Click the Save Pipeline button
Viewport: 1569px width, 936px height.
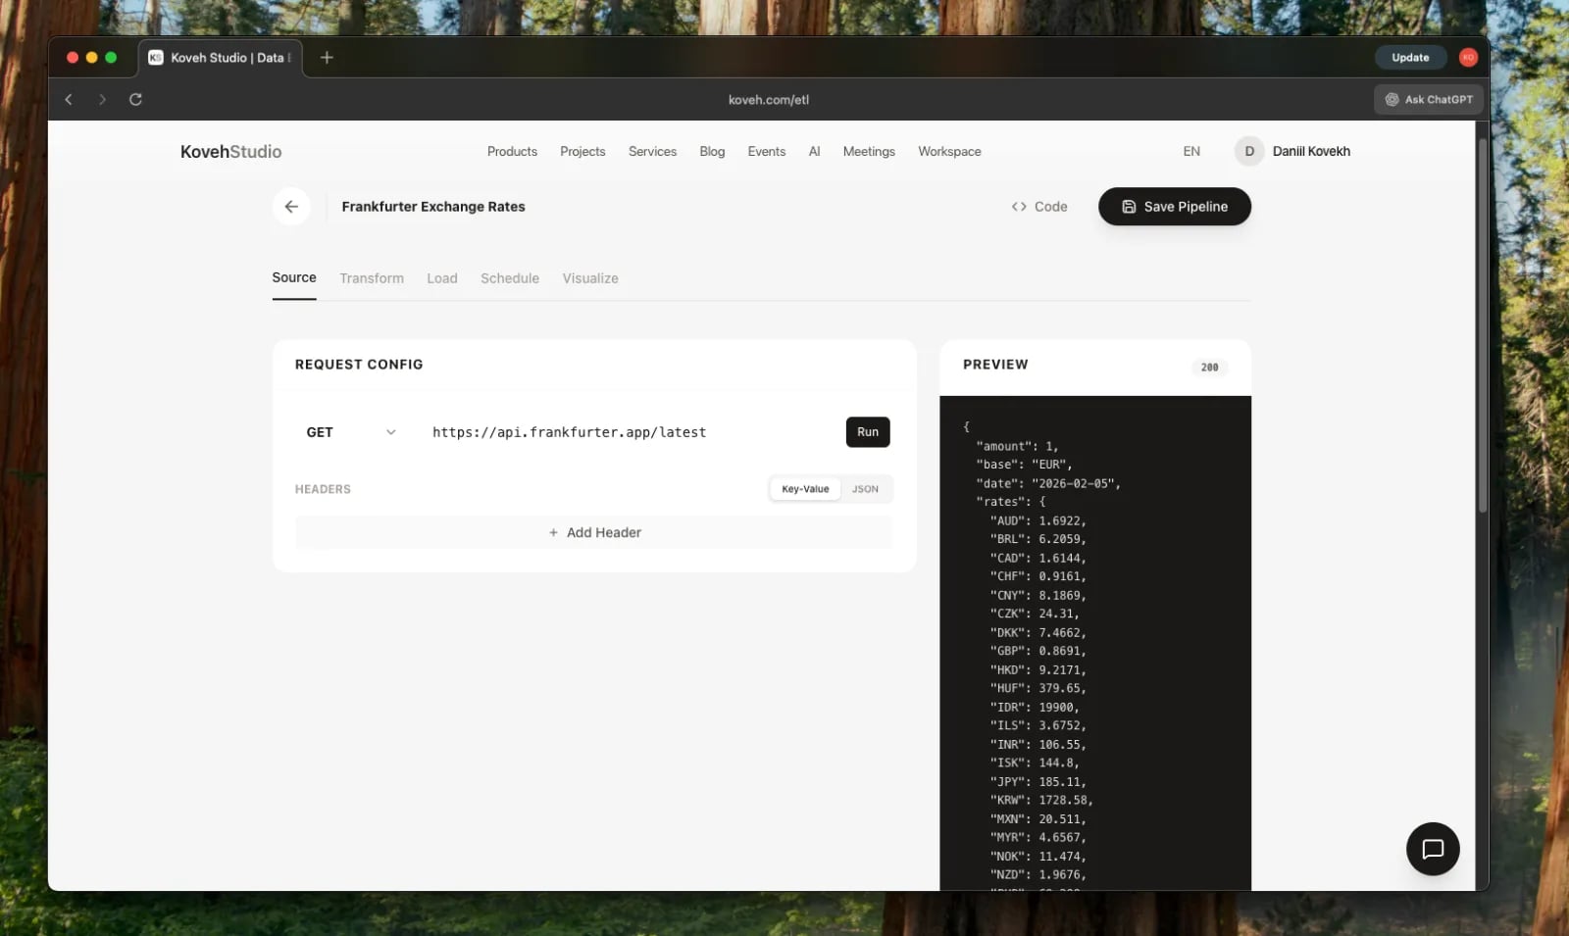coord(1174,207)
